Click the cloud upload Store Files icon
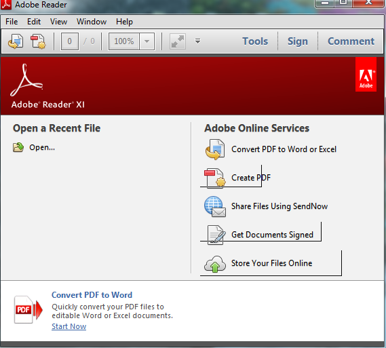 click(215, 264)
